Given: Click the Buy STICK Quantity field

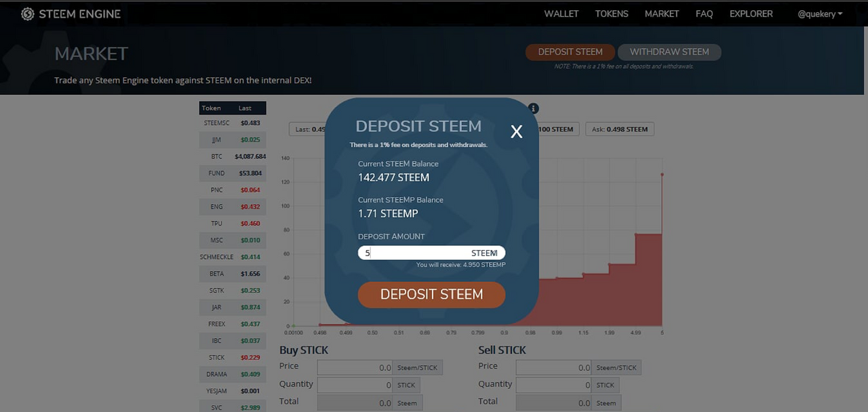Looking at the screenshot, I should (354, 385).
